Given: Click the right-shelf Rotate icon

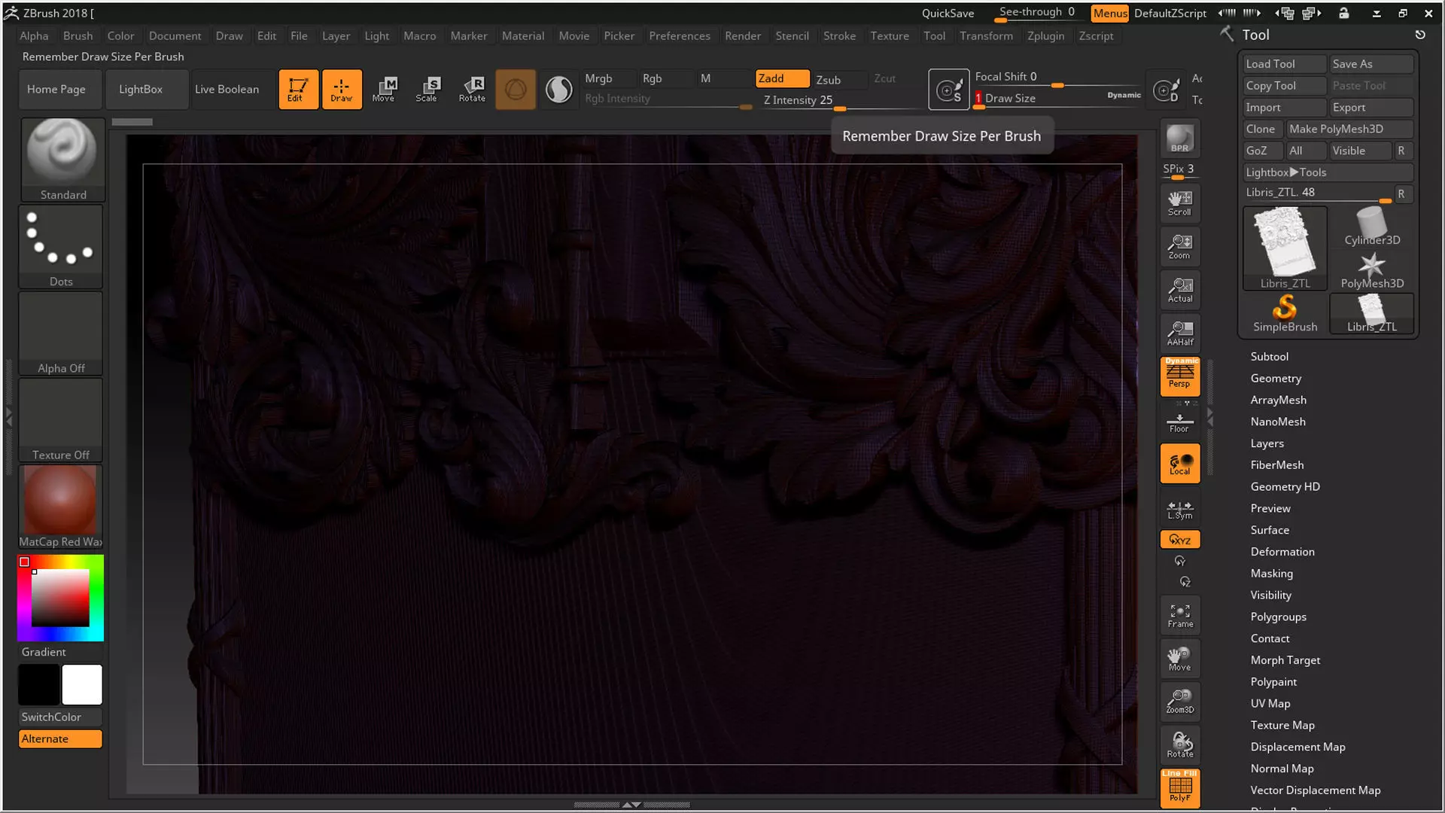Looking at the screenshot, I should [x=1179, y=744].
